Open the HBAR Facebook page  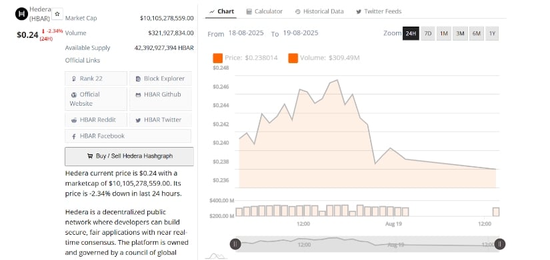[128, 136]
